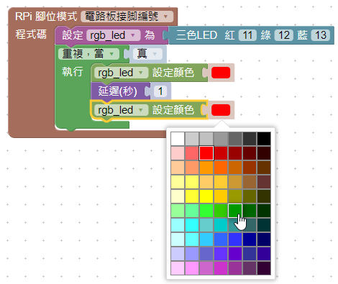Edit the delay seconds value 1

click(x=160, y=91)
